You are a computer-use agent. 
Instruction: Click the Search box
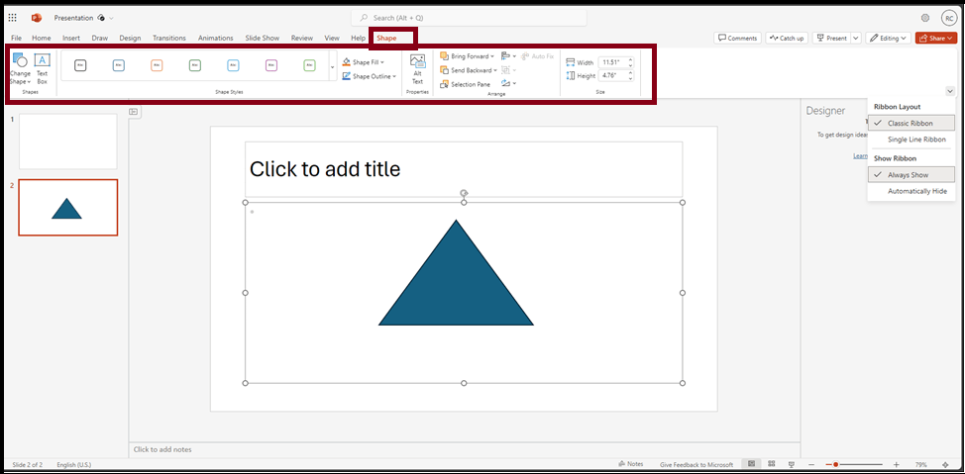click(469, 18)
